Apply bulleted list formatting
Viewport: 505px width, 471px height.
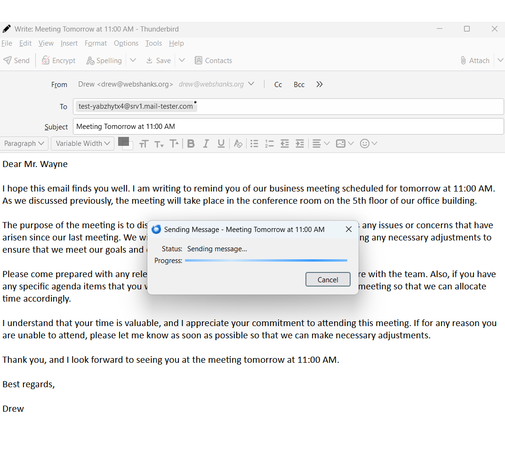tap(254, 144)
